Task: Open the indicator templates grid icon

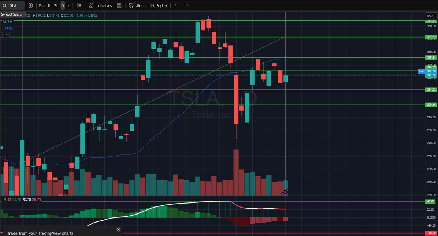Action: pyautogui.click(x=119, y=5)
